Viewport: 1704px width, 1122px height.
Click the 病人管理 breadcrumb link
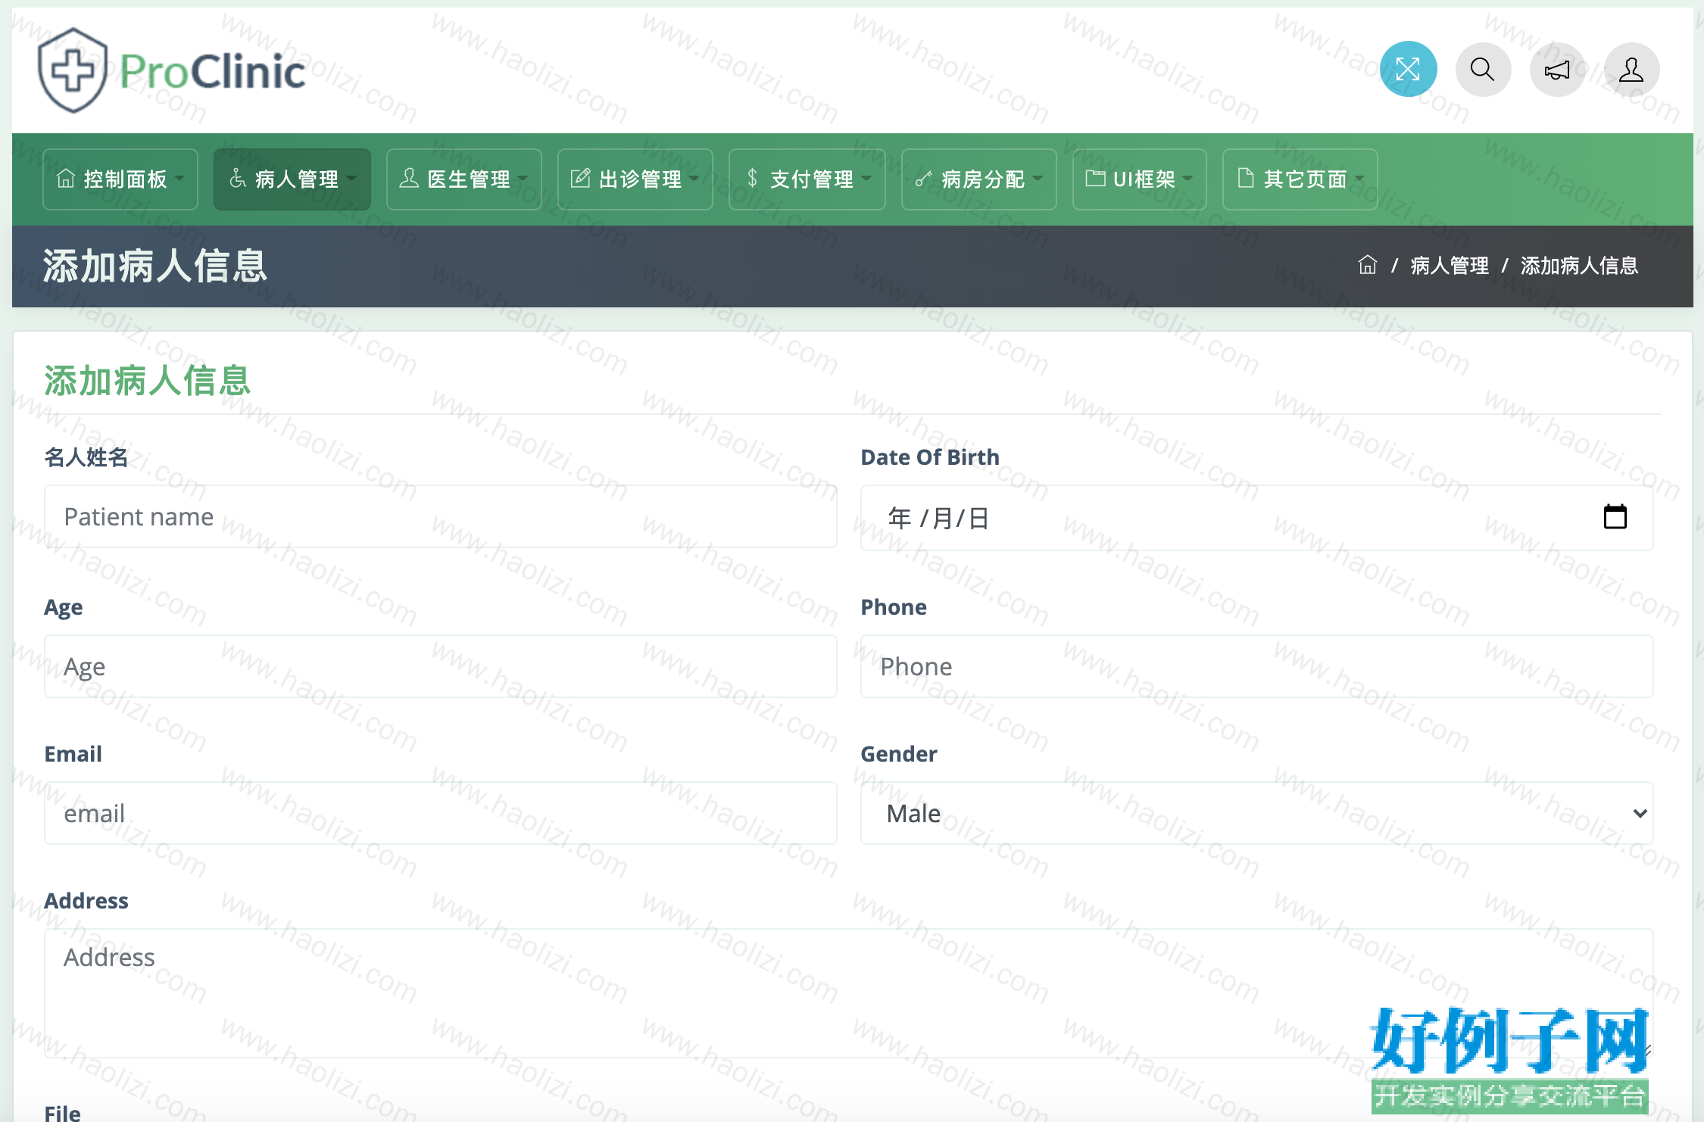tap(1450, 265)
